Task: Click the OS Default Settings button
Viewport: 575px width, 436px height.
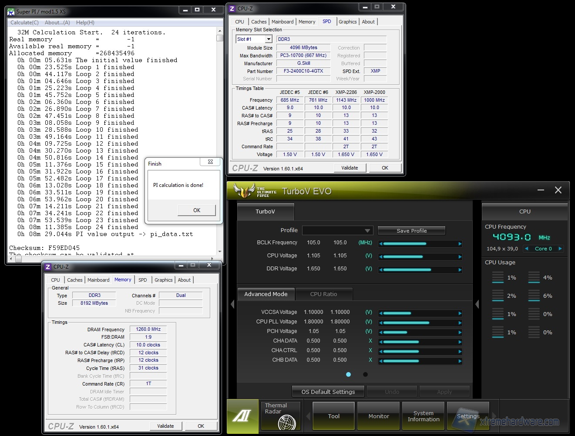Action: (328, 392)
